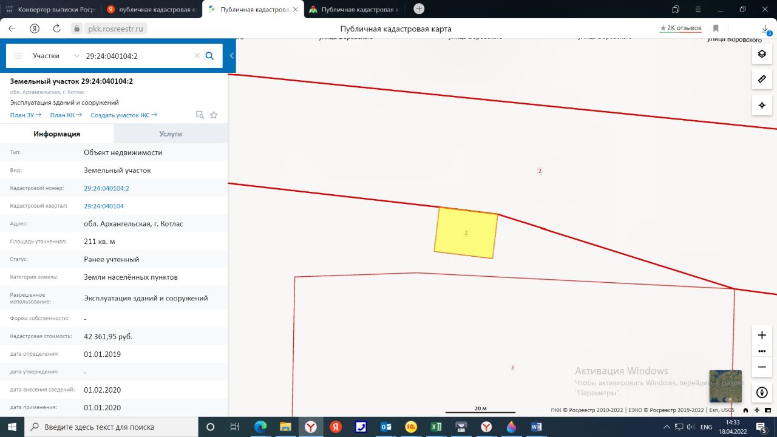Expand more map tools (three dots)

coord(762,351)
